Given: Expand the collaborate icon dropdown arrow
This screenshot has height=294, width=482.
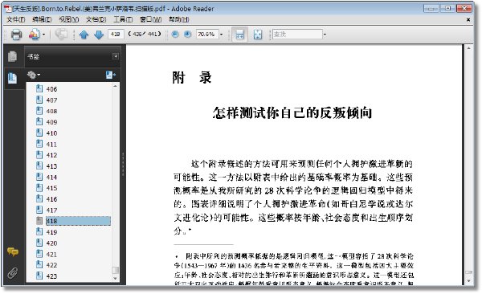Looking at the screenshot, I should [43, 35].
